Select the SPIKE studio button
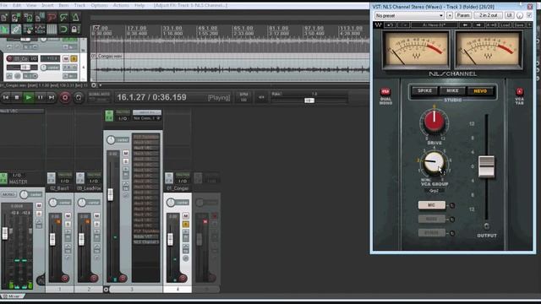541x304 pixels. [424, 91]
